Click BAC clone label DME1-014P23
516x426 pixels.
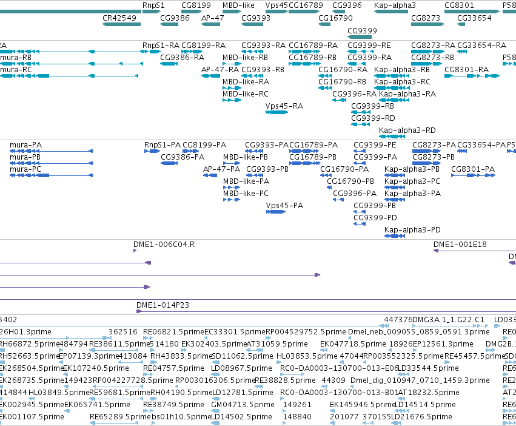click(163, 305)
